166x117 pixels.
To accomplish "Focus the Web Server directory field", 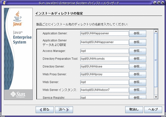I will (104, 82).
